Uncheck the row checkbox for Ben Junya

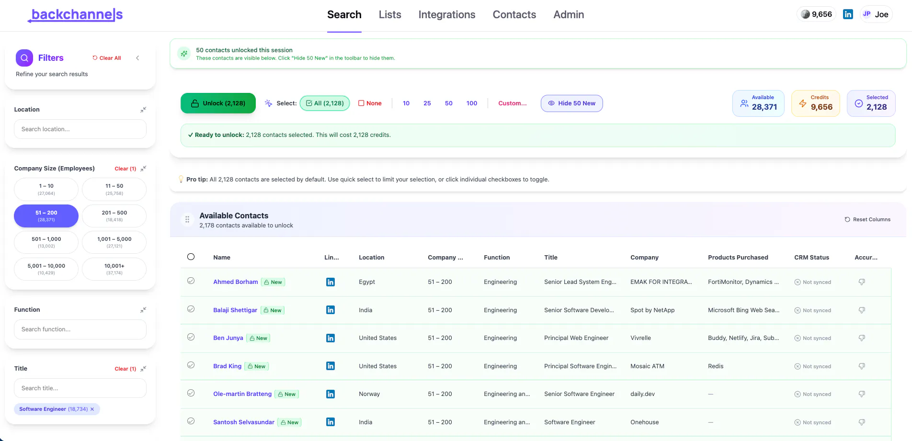coord(191,337)
